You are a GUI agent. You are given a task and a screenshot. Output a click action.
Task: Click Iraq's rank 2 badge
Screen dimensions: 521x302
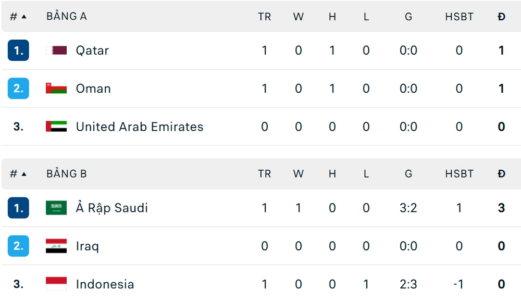click(18, 246)
